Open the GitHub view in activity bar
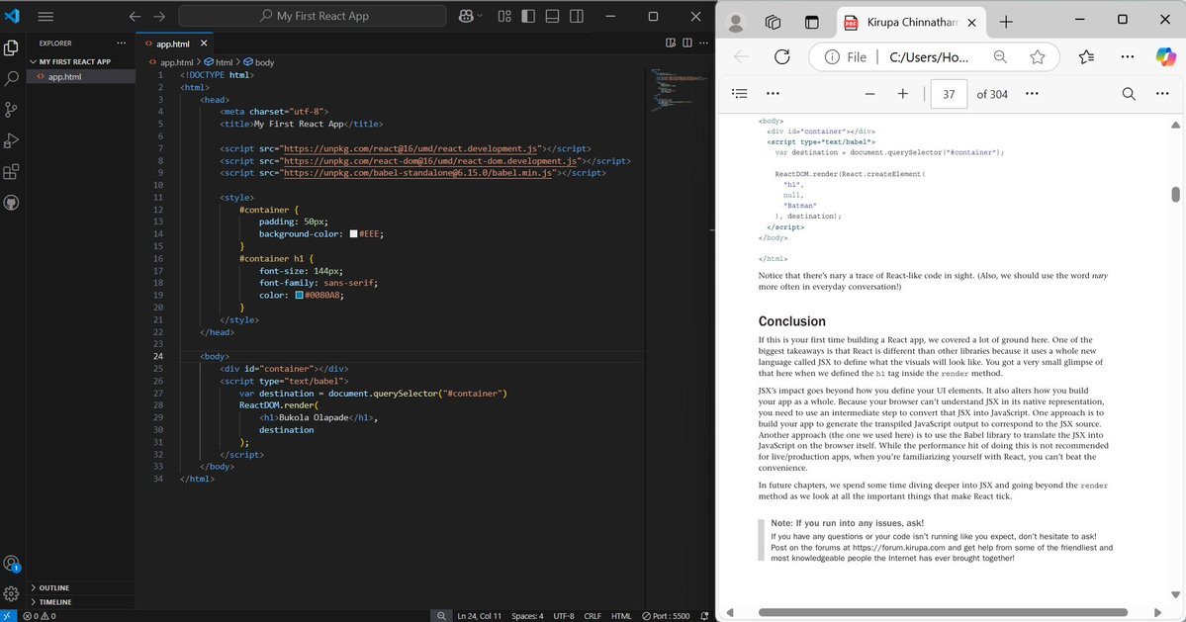 (x=11, y=203)
